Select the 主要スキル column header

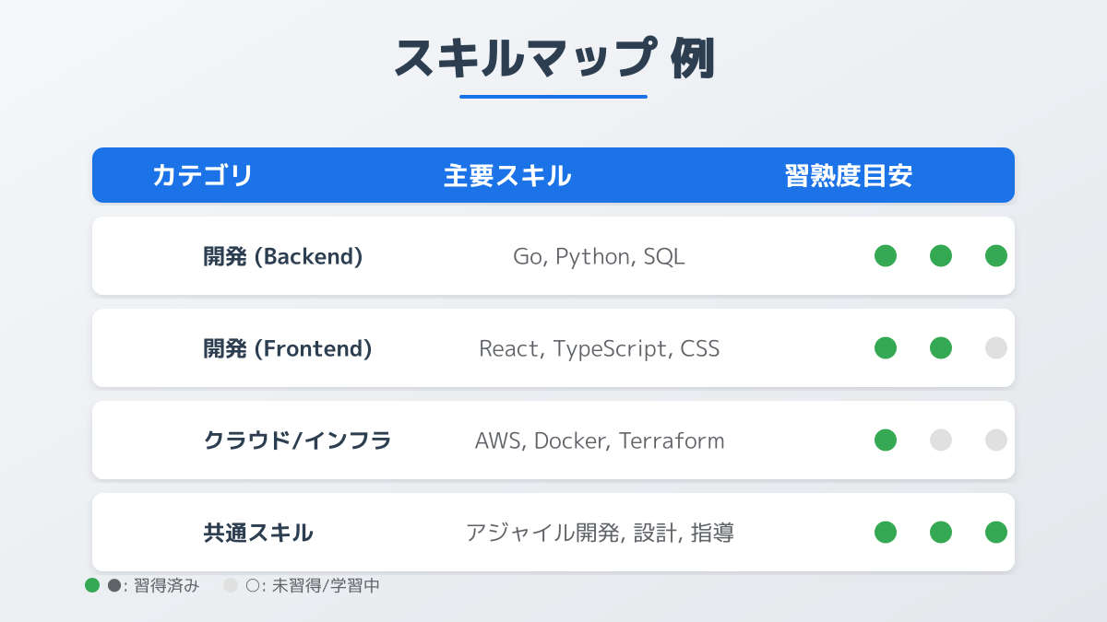pos(507,175)
